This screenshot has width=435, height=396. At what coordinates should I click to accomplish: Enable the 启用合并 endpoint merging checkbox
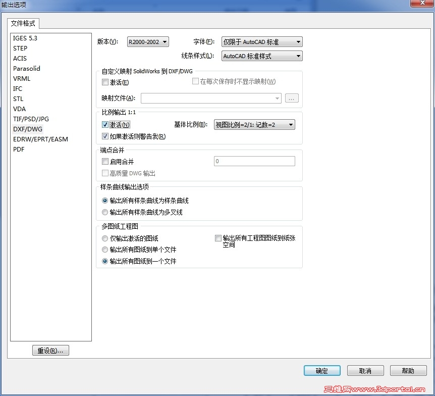[x=105, y=161]
